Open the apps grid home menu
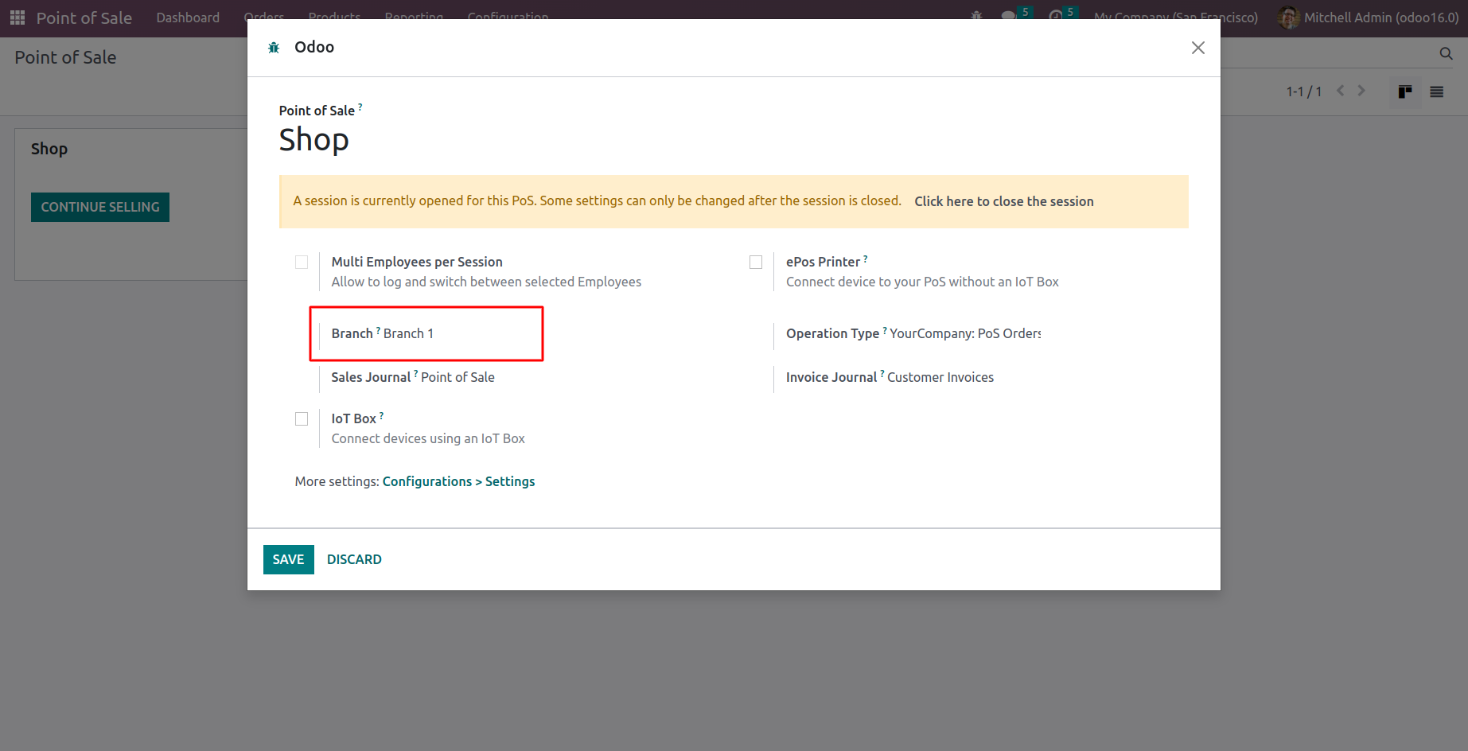 18,18
